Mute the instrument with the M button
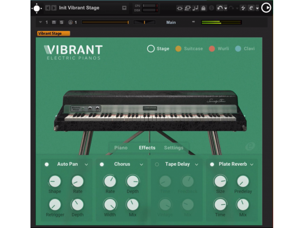 click(54, 22)
